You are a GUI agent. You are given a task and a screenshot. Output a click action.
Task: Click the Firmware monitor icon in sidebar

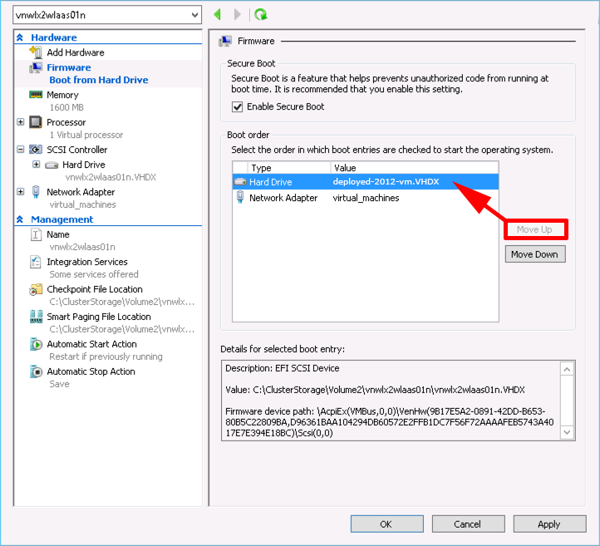click(36, 67)
